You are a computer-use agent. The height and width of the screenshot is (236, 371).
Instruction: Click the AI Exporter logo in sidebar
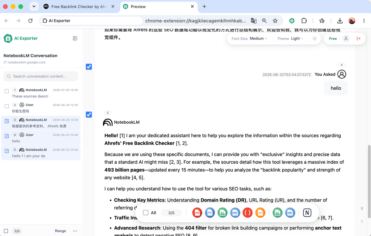click(8, 38)
